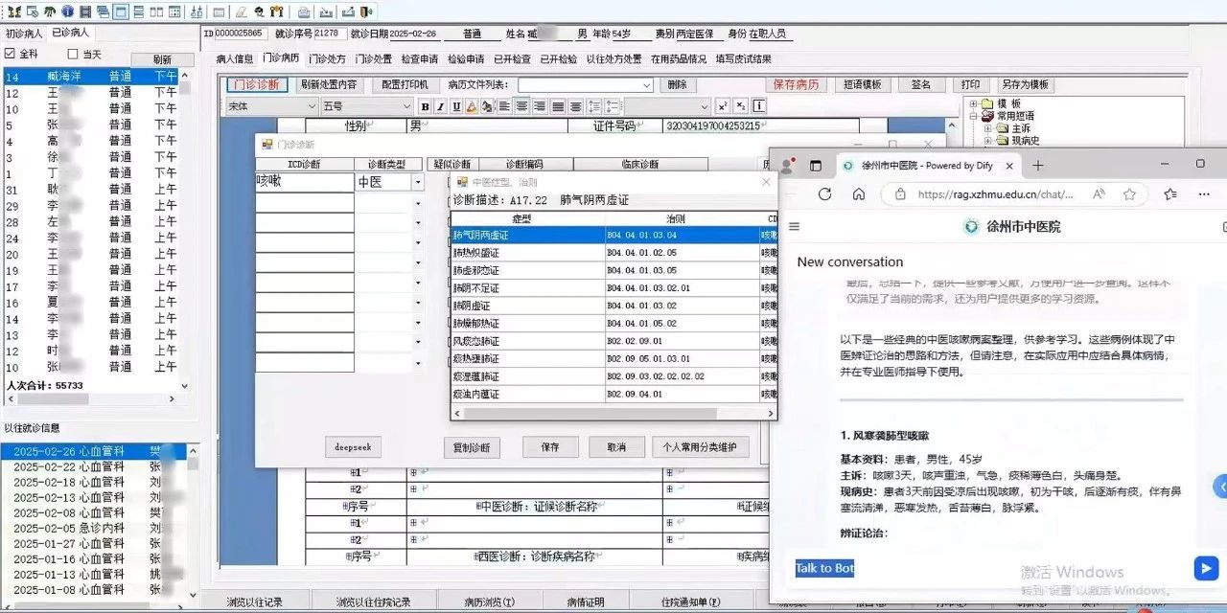Click the superscript button in formatting bar
1227x613 pixels.
[x=722, y=107]
